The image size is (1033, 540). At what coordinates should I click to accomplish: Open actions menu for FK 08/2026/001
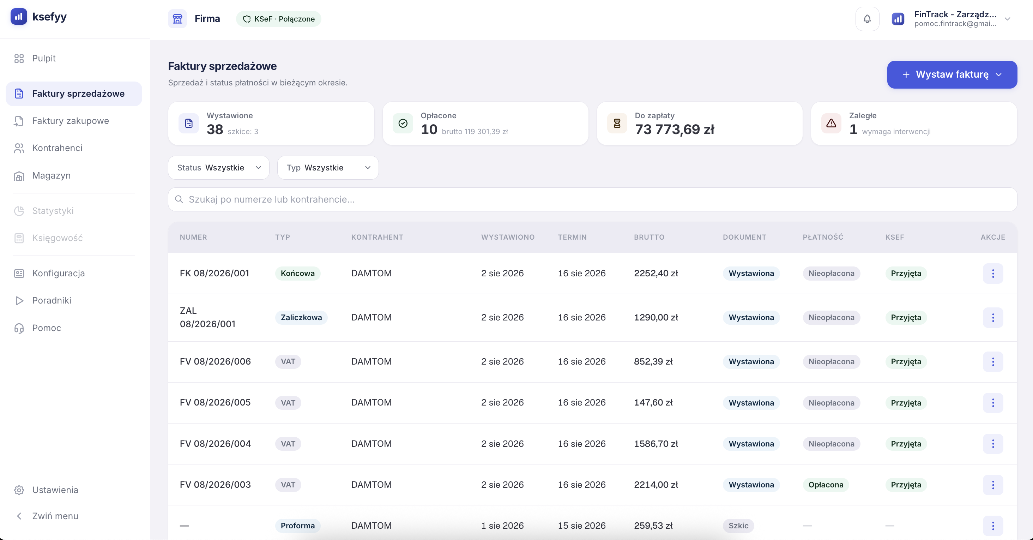point(993,273)
